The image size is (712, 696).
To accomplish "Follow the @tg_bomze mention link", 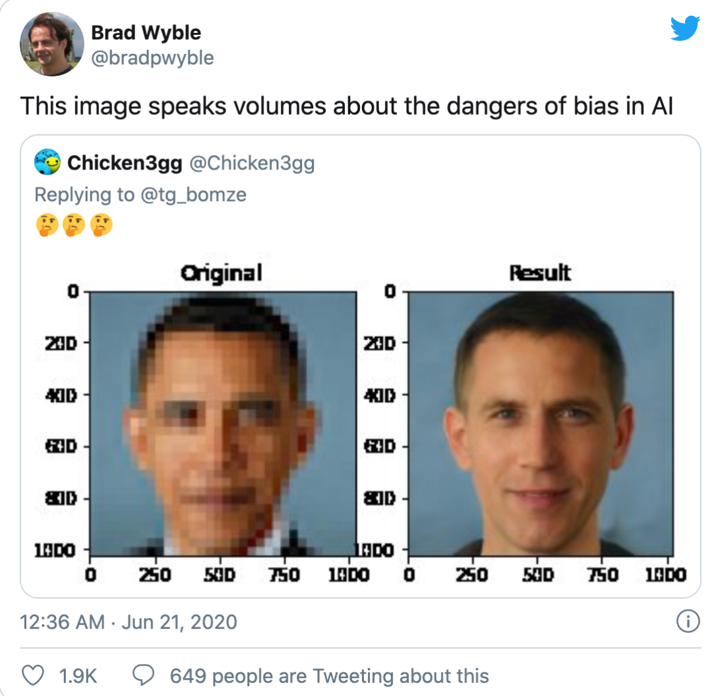I will coord(194,195).
